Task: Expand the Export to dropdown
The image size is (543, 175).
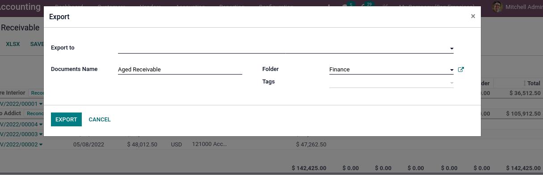Action: 286,48
